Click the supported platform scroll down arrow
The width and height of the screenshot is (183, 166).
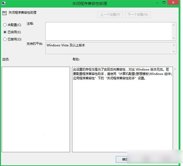[174, 51]
